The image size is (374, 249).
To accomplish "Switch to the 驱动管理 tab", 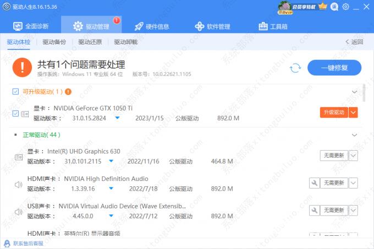I will (x=91, y=25).
